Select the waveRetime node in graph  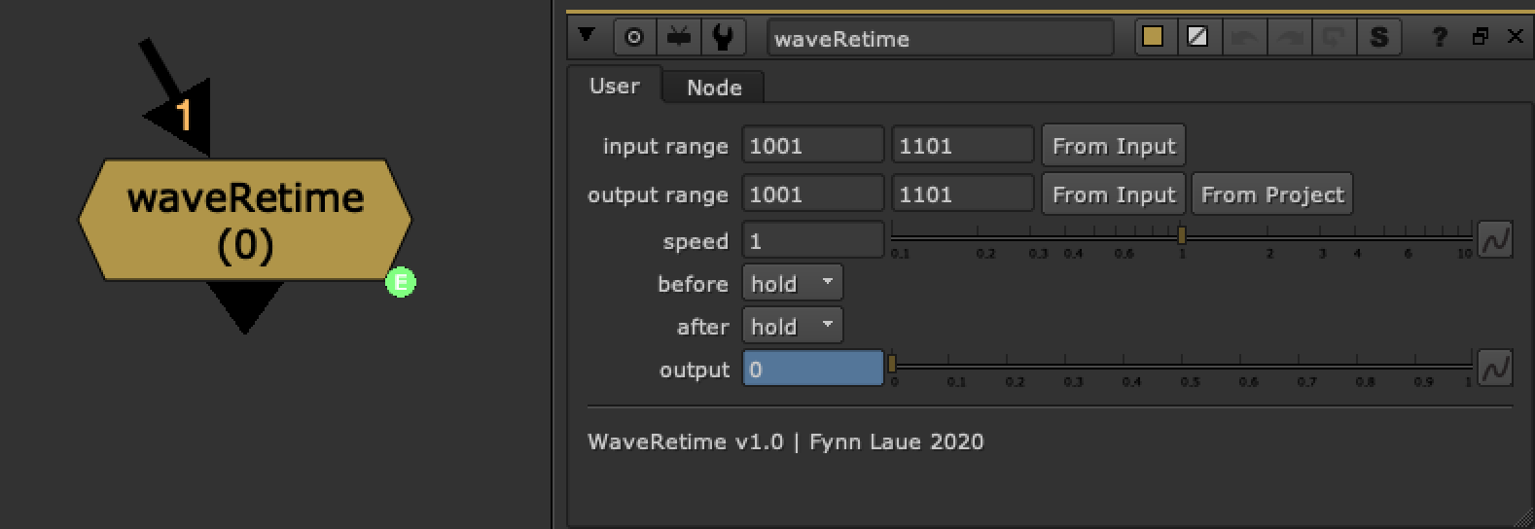coord(245,220)
